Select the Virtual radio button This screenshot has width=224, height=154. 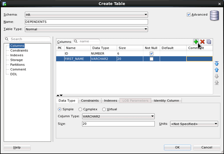104,109
